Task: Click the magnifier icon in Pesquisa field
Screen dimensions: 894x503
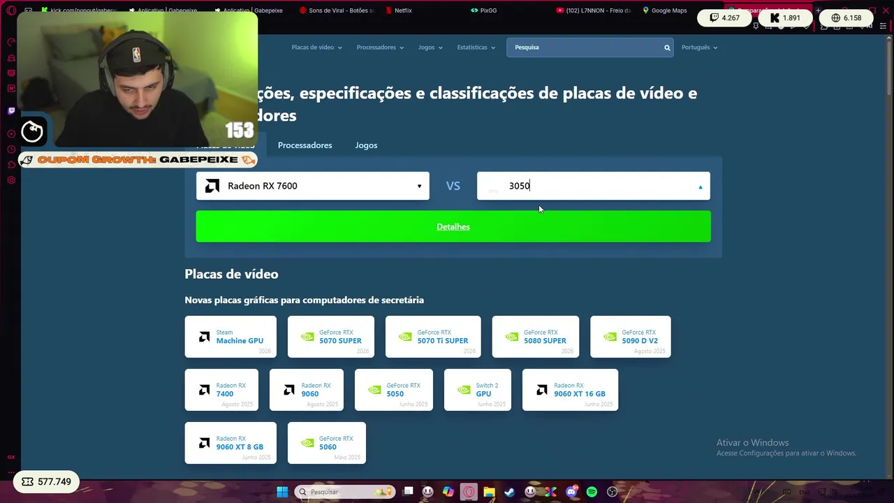Action: pos(667,48)
